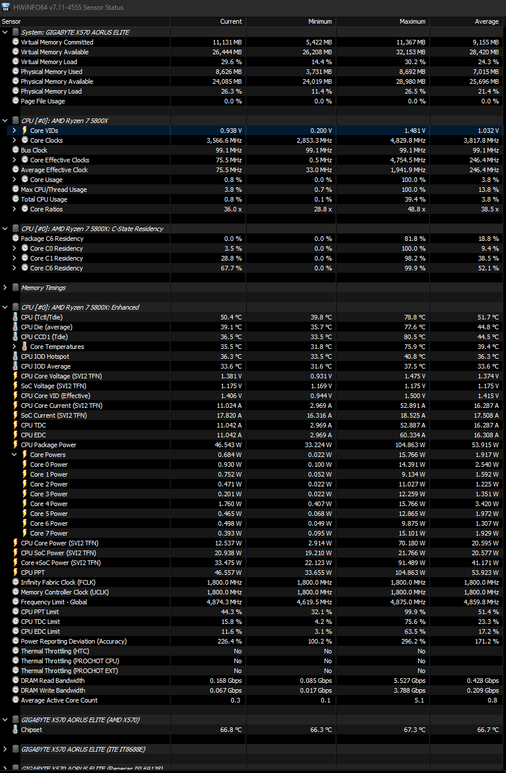
Task: Click the Sensor column header
Action: pos(85,21)
